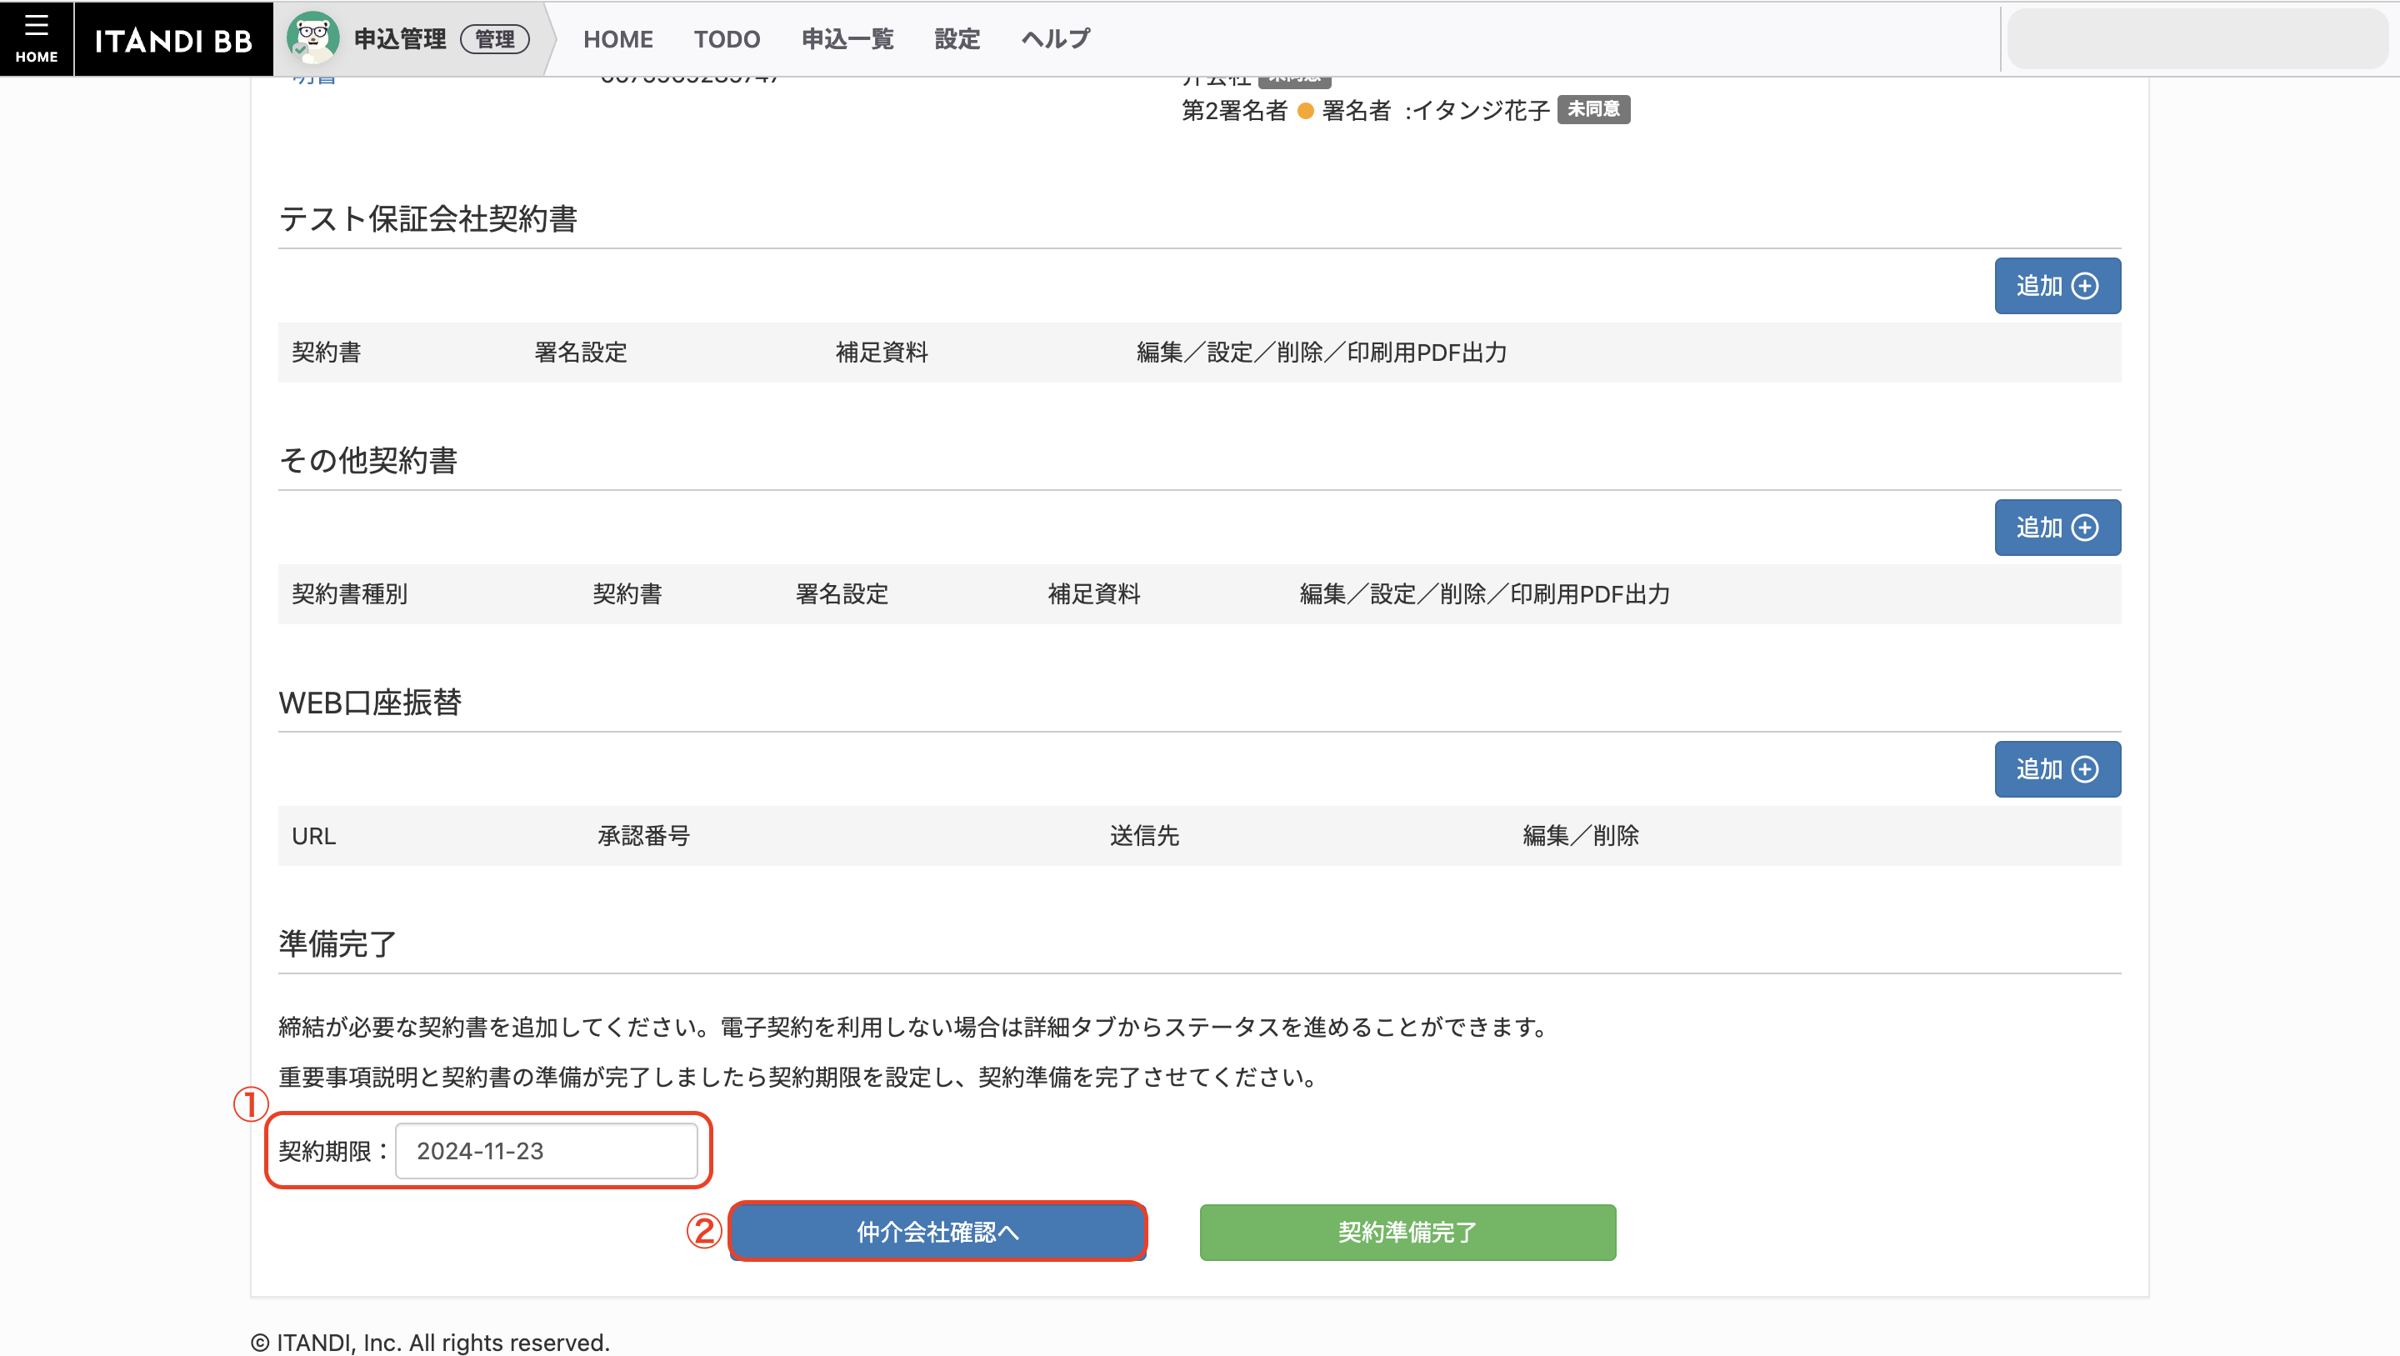Click the 承認番号 column header

point(644,835)
